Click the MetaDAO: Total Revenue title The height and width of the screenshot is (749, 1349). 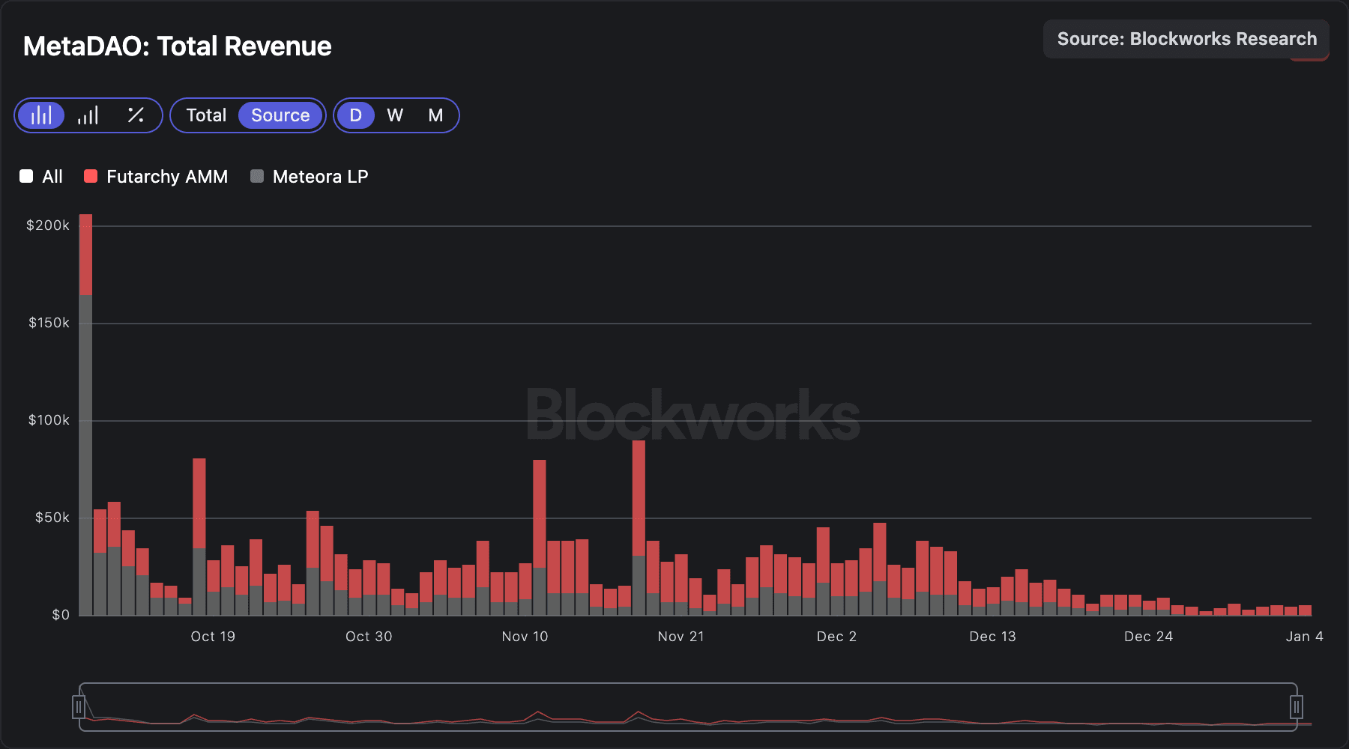[178, 46]
